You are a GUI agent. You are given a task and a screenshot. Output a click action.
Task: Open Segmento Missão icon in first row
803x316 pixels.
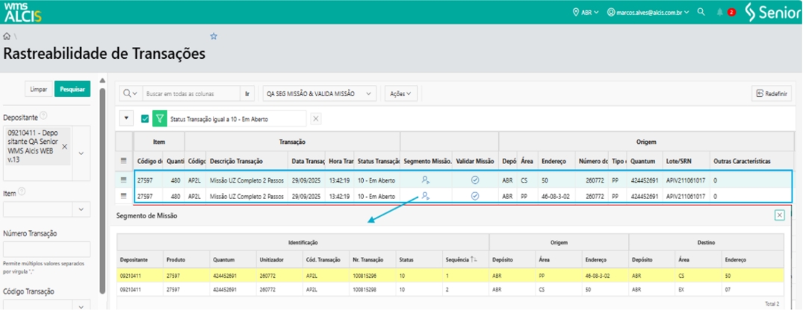(x=425, y=180)
